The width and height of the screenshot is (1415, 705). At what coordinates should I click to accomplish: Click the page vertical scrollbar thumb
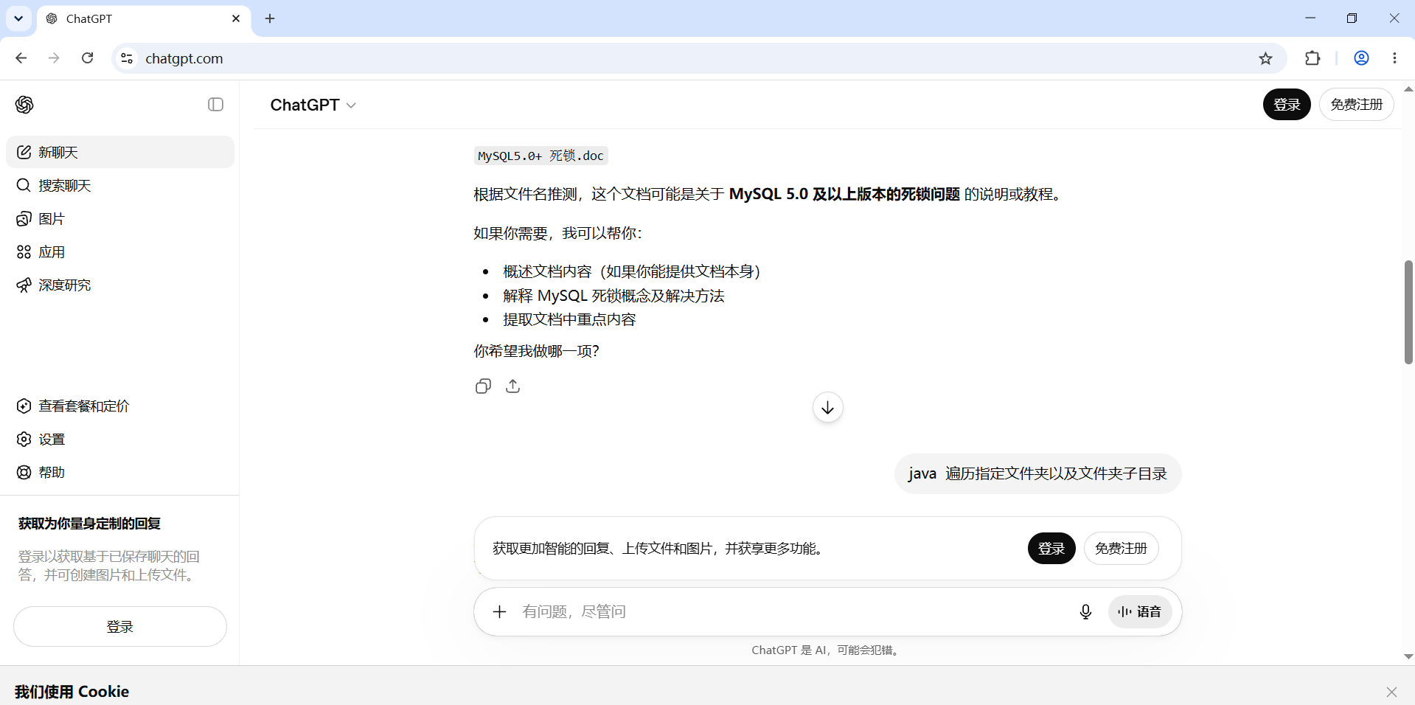1408,312
